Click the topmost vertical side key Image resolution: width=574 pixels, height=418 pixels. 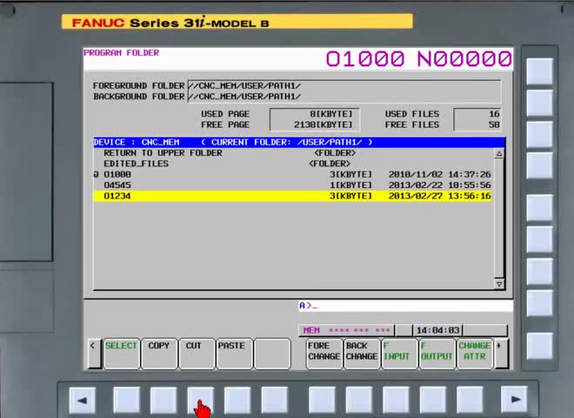539,71
